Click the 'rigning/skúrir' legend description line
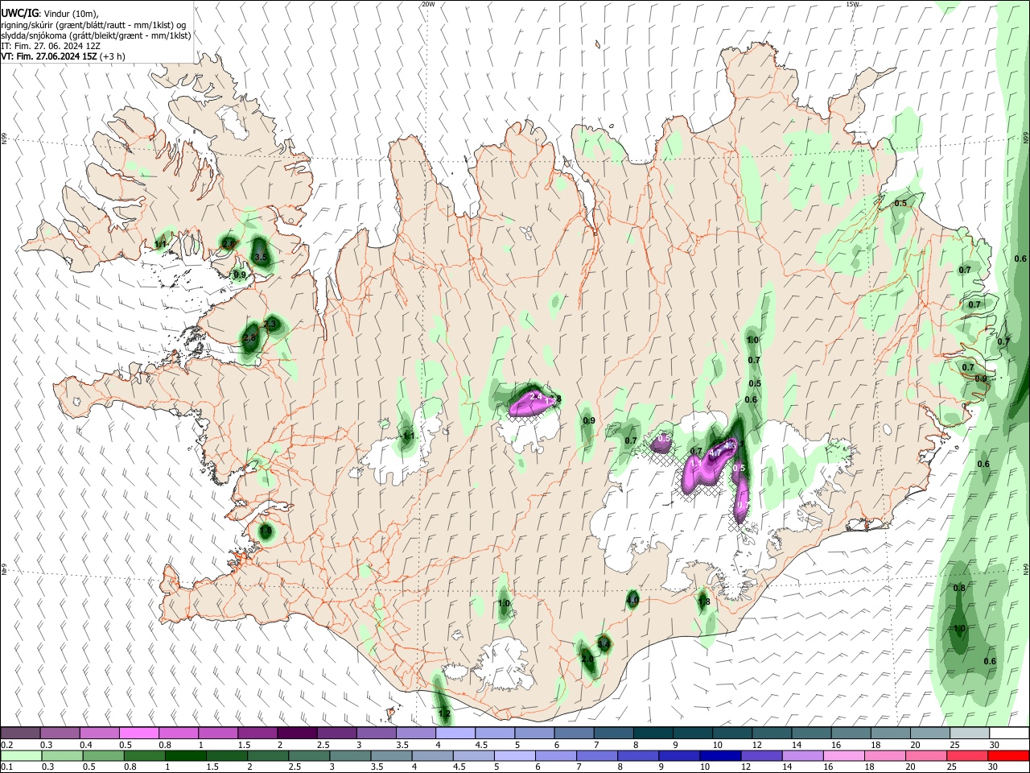Image resolution: width=1030 pixels, height=773 pixels. pos(93,24)
